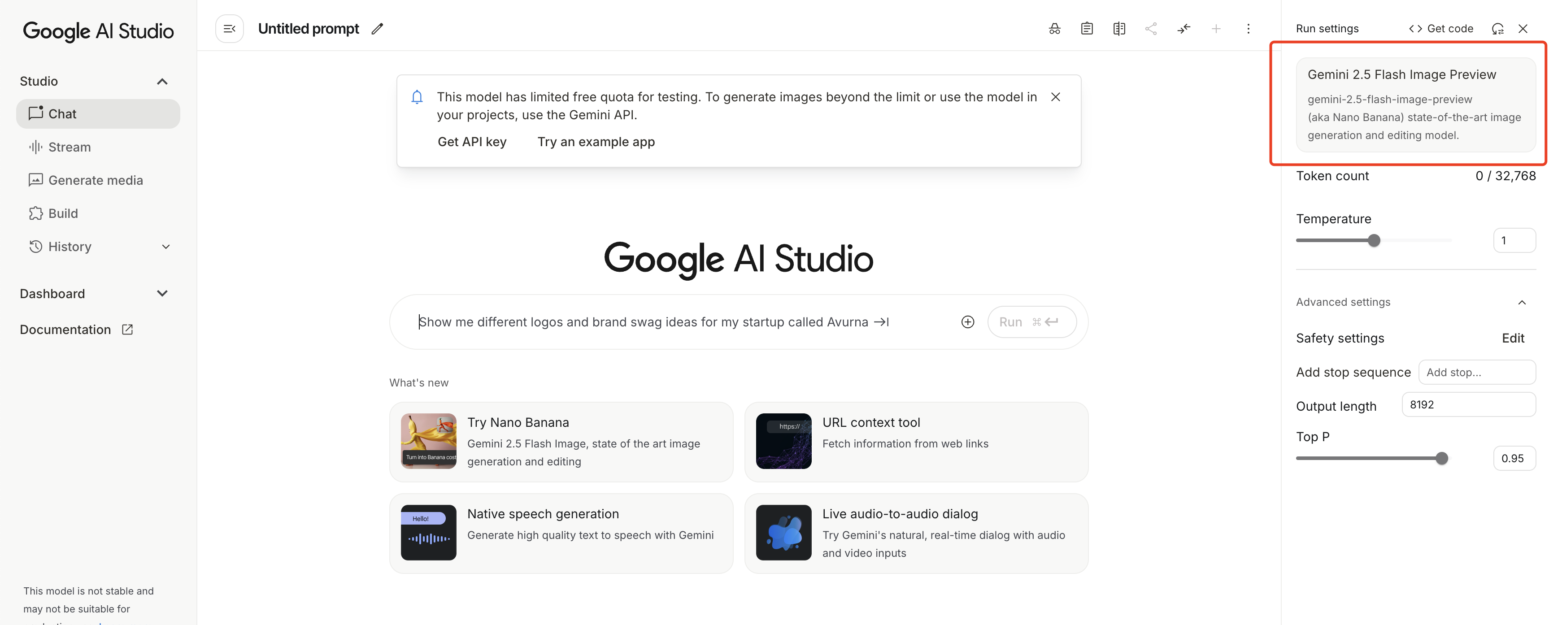This screenshot has width=1549, height=625.
Task: Click Get code button
Action: point(1441,29)
